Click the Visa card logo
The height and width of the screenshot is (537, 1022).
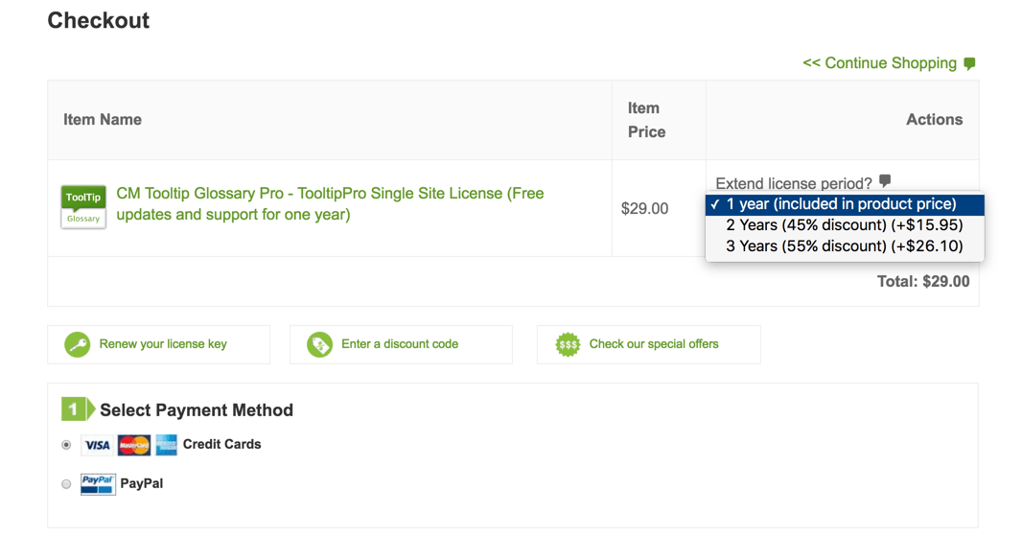tap(97, 445)
